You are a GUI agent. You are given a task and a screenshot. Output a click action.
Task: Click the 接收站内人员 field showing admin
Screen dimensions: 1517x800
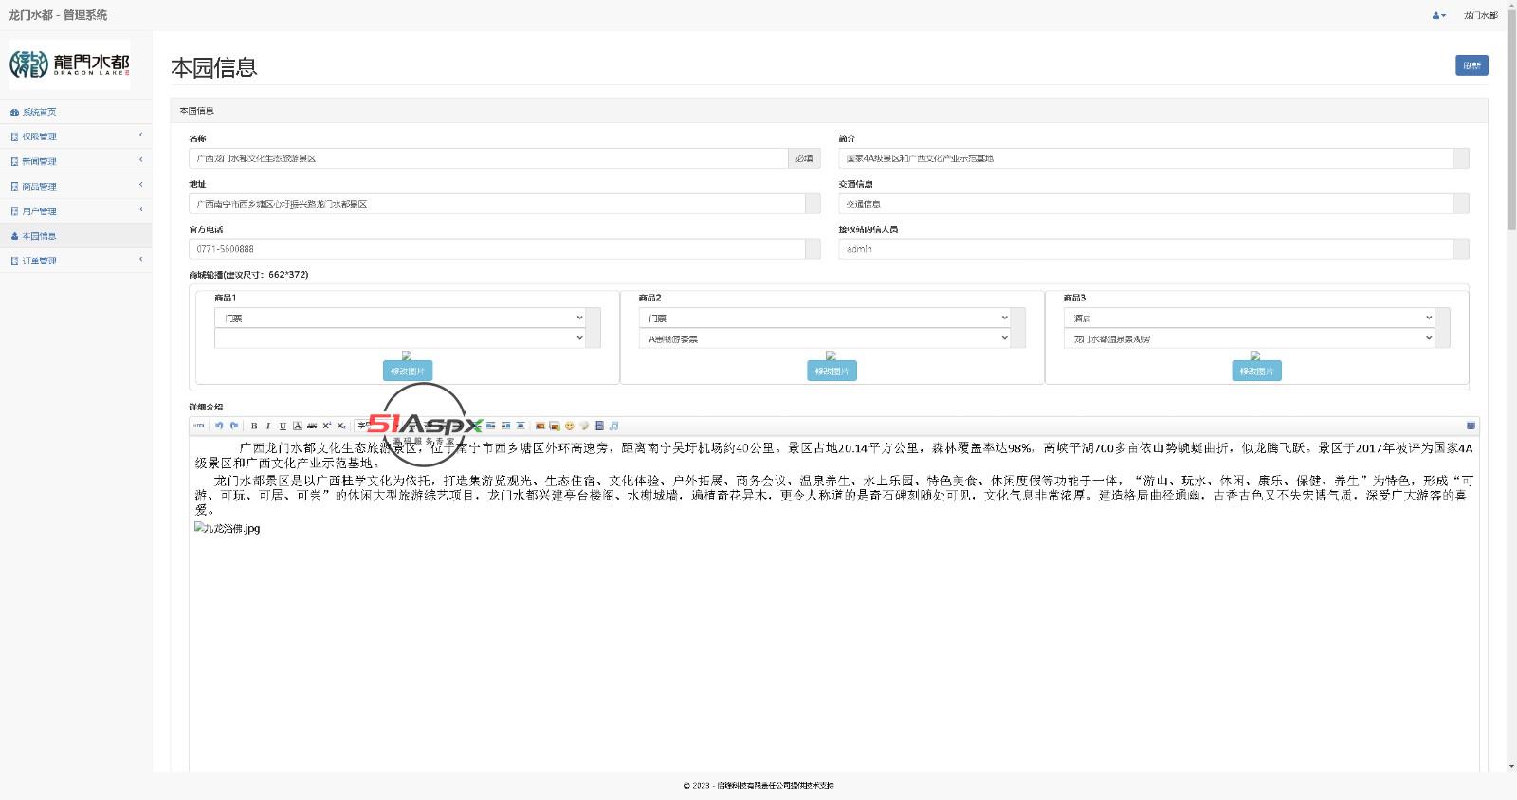pyautogui.click(x=1146, y=249)
